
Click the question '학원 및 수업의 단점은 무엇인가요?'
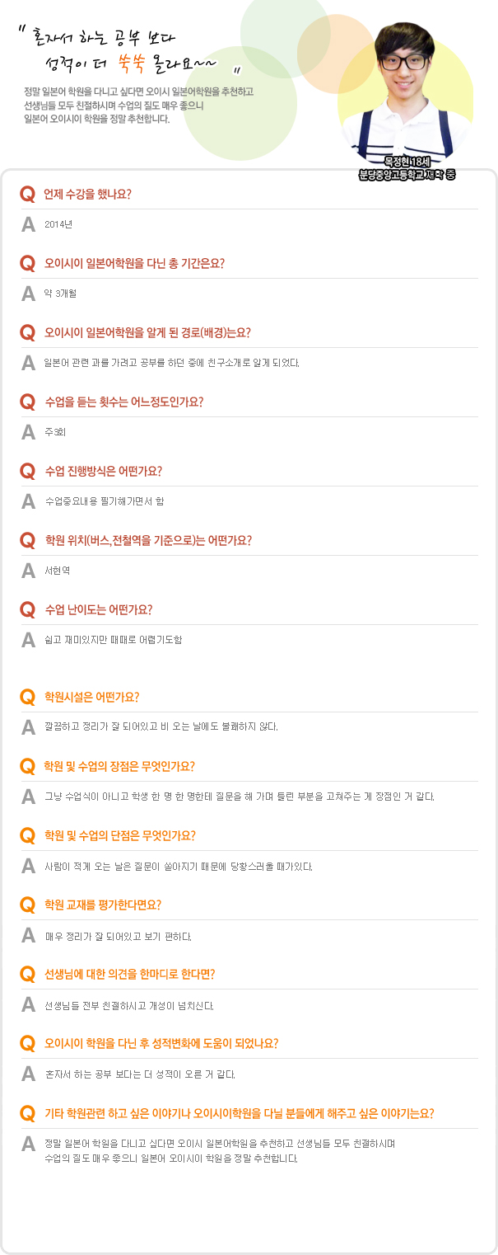(x=119, y=835)
